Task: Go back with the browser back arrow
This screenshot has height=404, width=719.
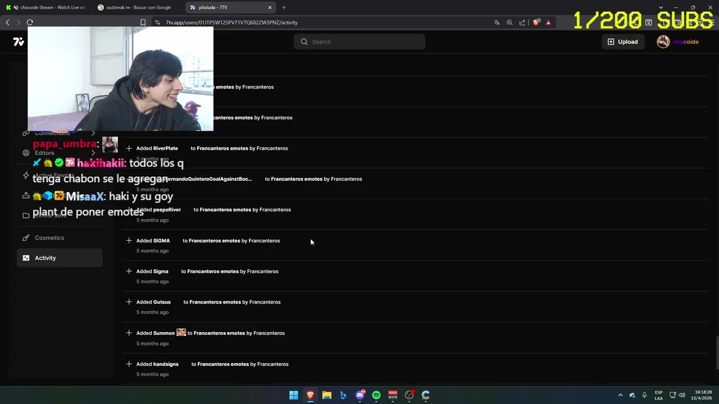Action: coord(7,22)
